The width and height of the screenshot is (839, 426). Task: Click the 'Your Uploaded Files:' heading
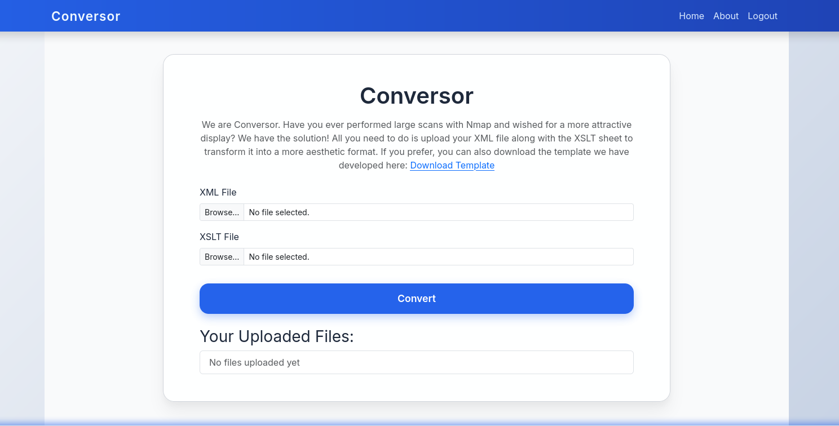click(x=276, y=336)
